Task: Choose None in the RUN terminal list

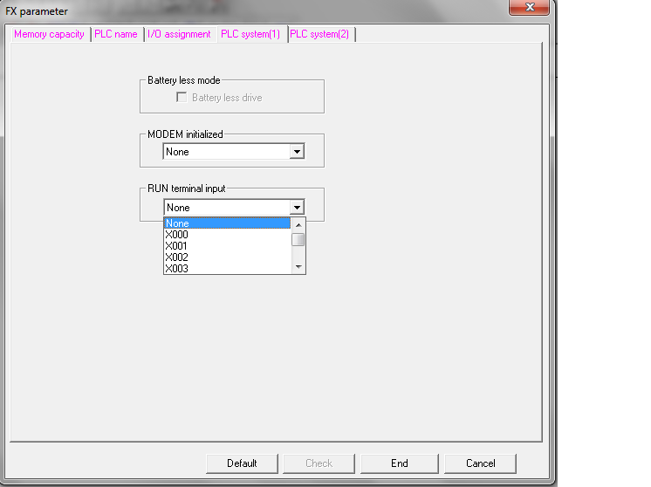Action: [227, 223]
